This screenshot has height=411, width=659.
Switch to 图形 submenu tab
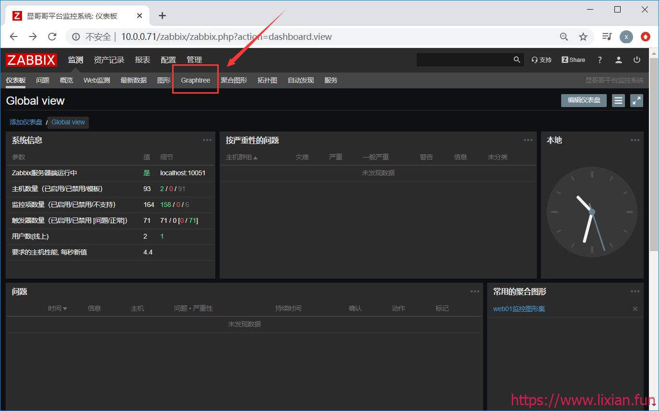164,80
